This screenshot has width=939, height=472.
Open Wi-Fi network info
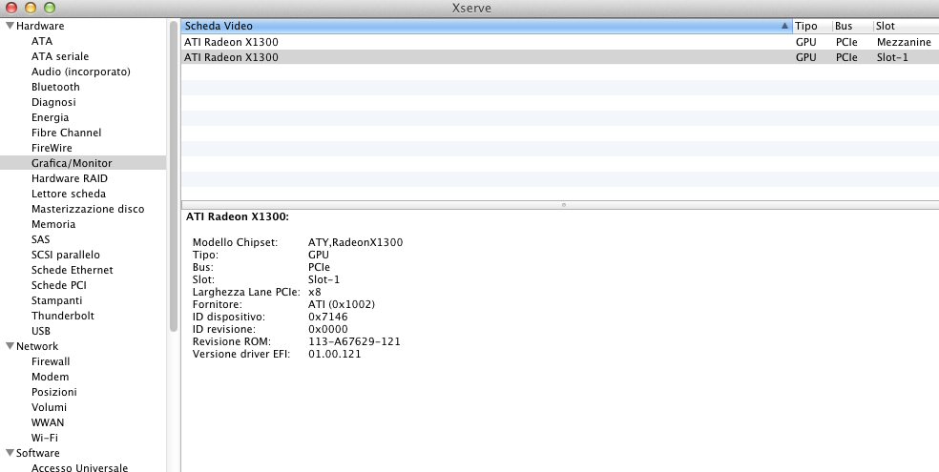[44, 438]
